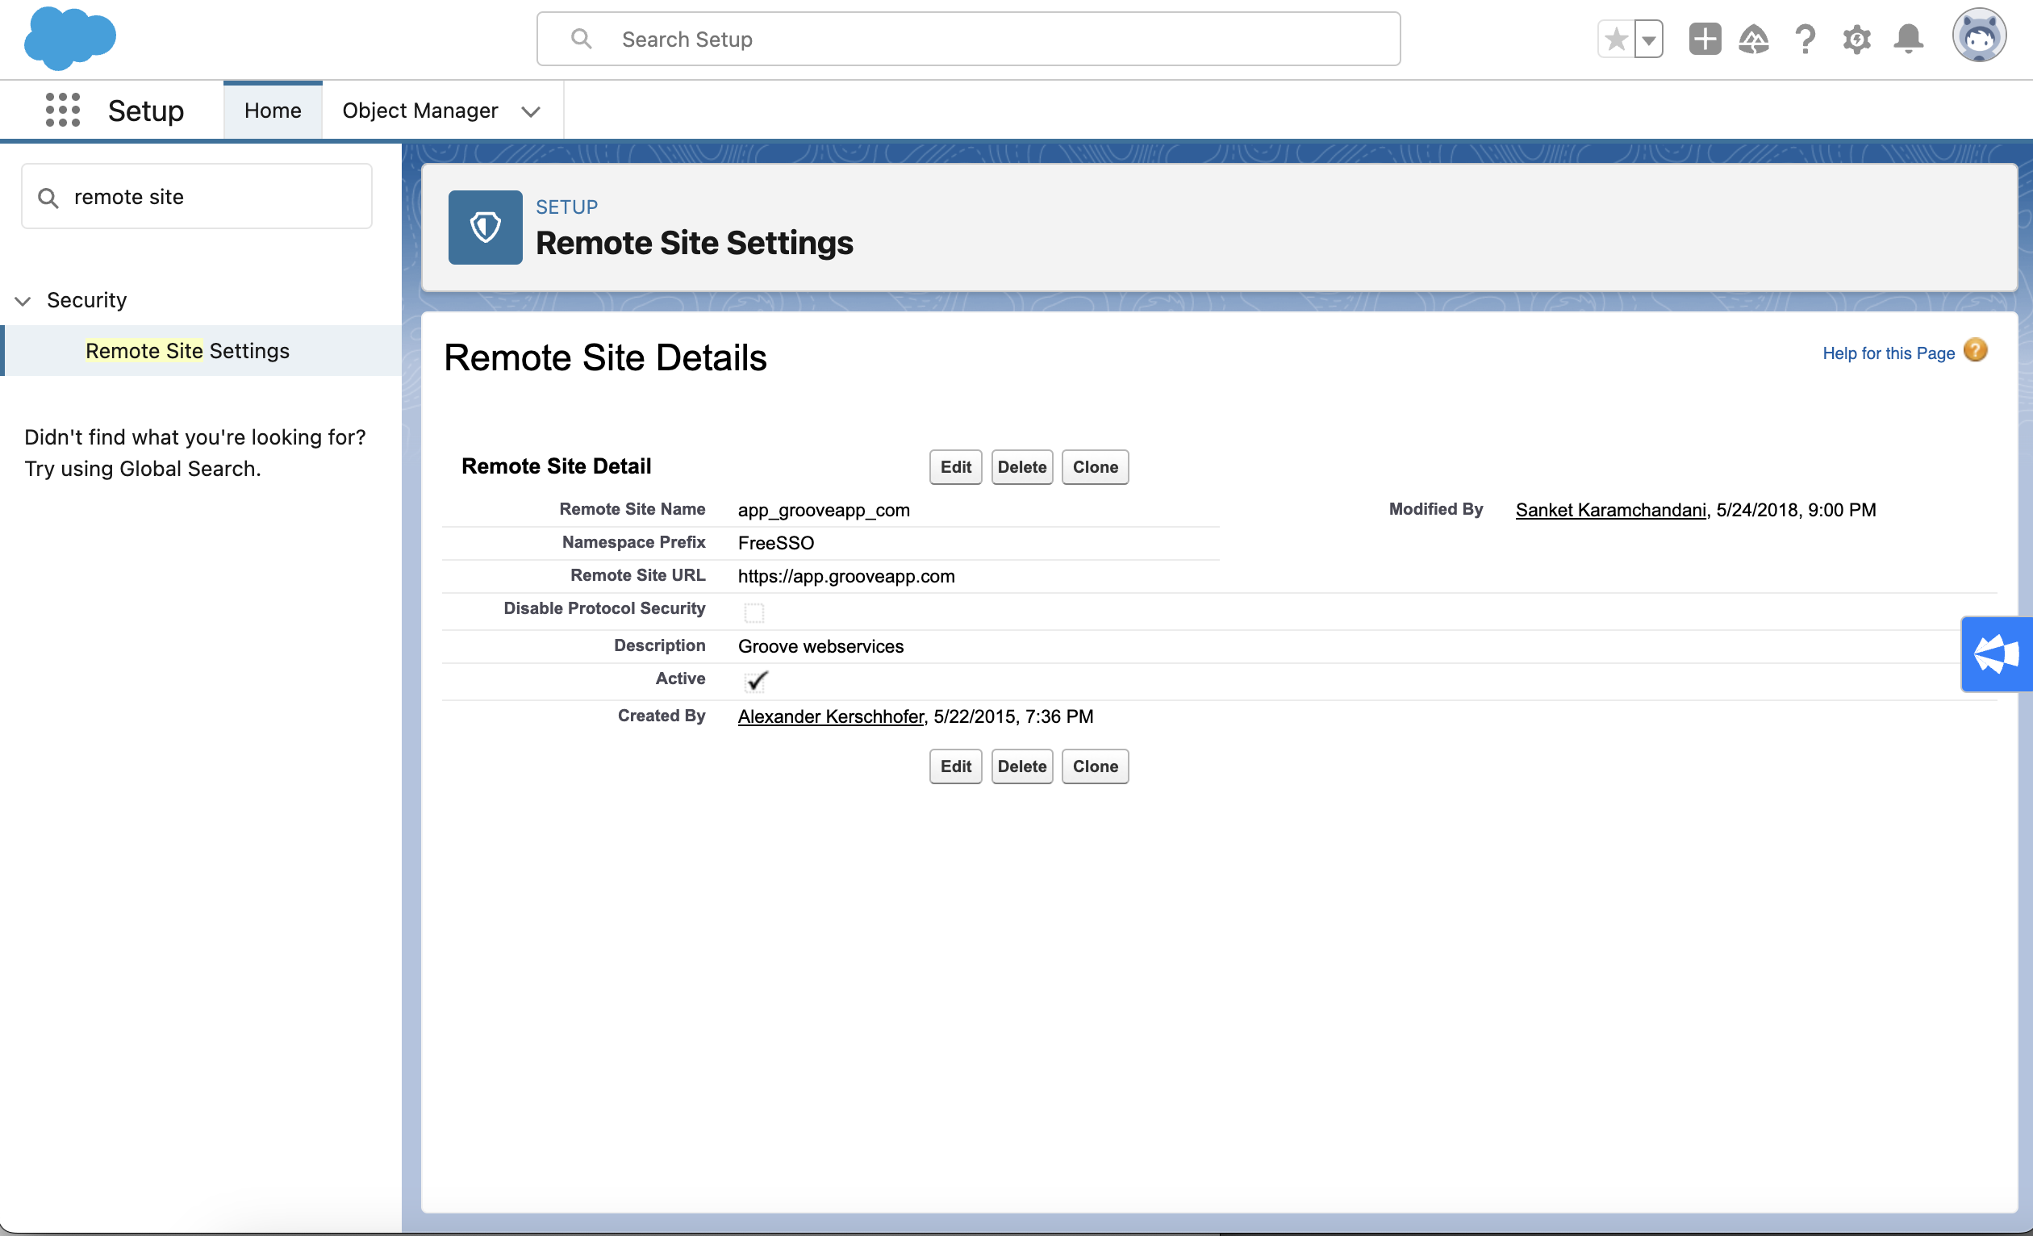This screenshot has width=2033, height=1236.
Task: Collapse the Security section chevron
Action: [23, 301]
